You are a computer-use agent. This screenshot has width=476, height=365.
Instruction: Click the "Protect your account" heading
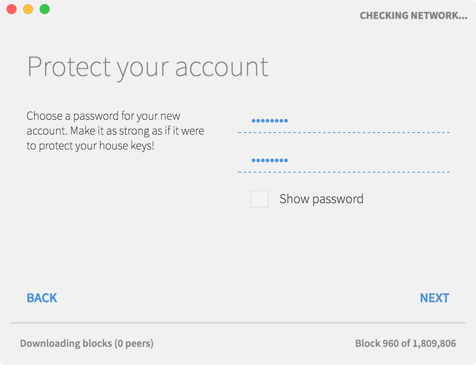click(x=148, y=66)
